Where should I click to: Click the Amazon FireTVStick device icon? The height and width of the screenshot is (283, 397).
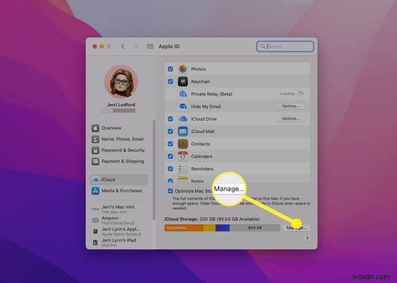[x=95, y=220]
